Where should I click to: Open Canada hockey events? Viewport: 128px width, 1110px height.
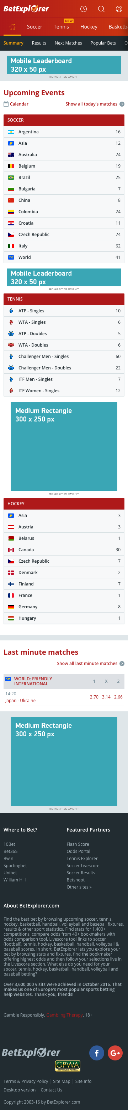coord(64,549)
